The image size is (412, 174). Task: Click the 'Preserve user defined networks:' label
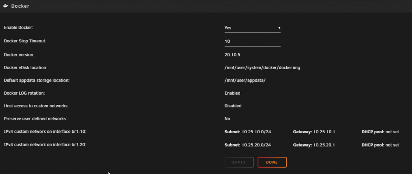click(x=35, y=119)
